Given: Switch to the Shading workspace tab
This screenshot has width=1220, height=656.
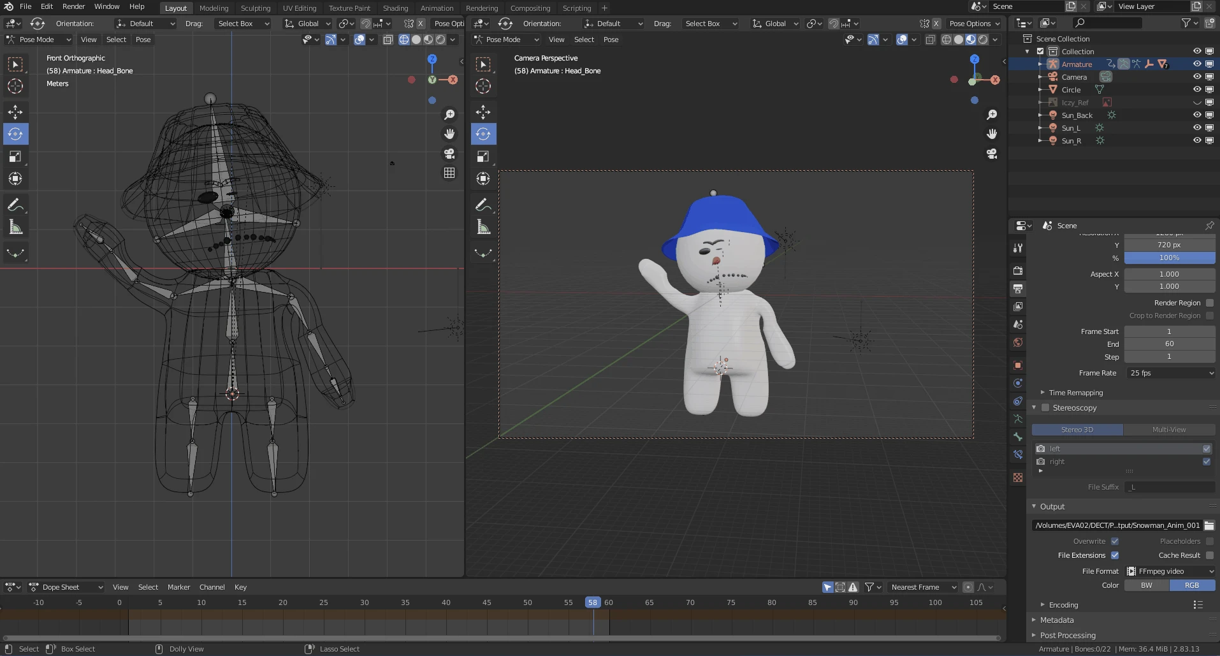Looking at the screenshot, I should coord(395,8).
